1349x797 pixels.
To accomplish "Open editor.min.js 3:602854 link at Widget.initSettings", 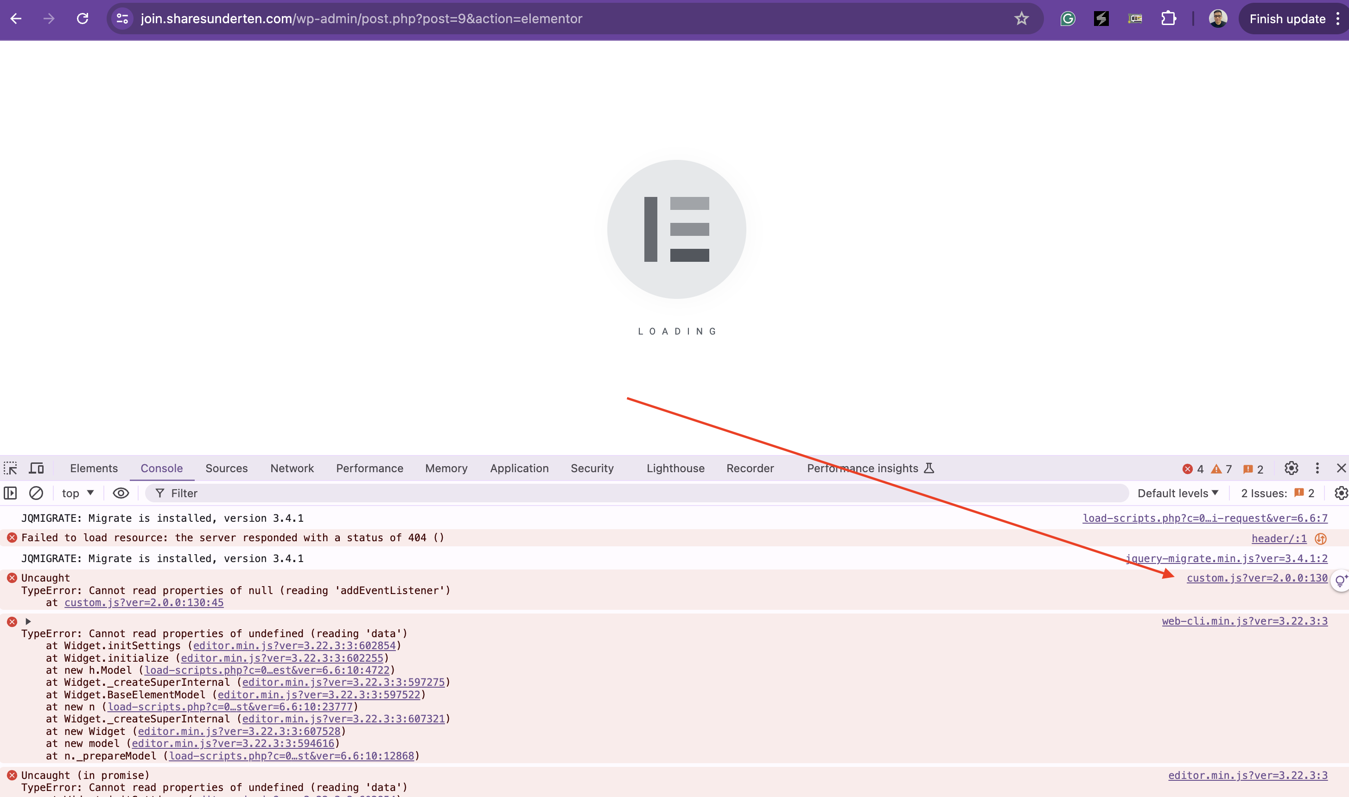I will [294, 645].
